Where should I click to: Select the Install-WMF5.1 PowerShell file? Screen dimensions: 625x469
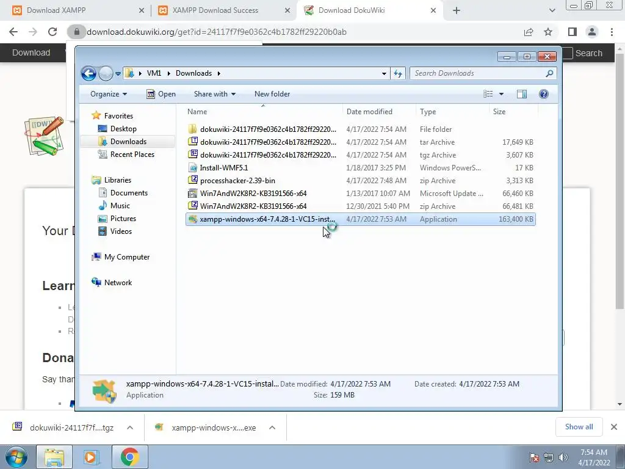click(360, 168)
